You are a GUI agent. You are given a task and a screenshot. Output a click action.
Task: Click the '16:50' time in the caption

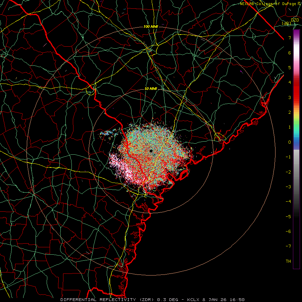click(x=237, y=300)
